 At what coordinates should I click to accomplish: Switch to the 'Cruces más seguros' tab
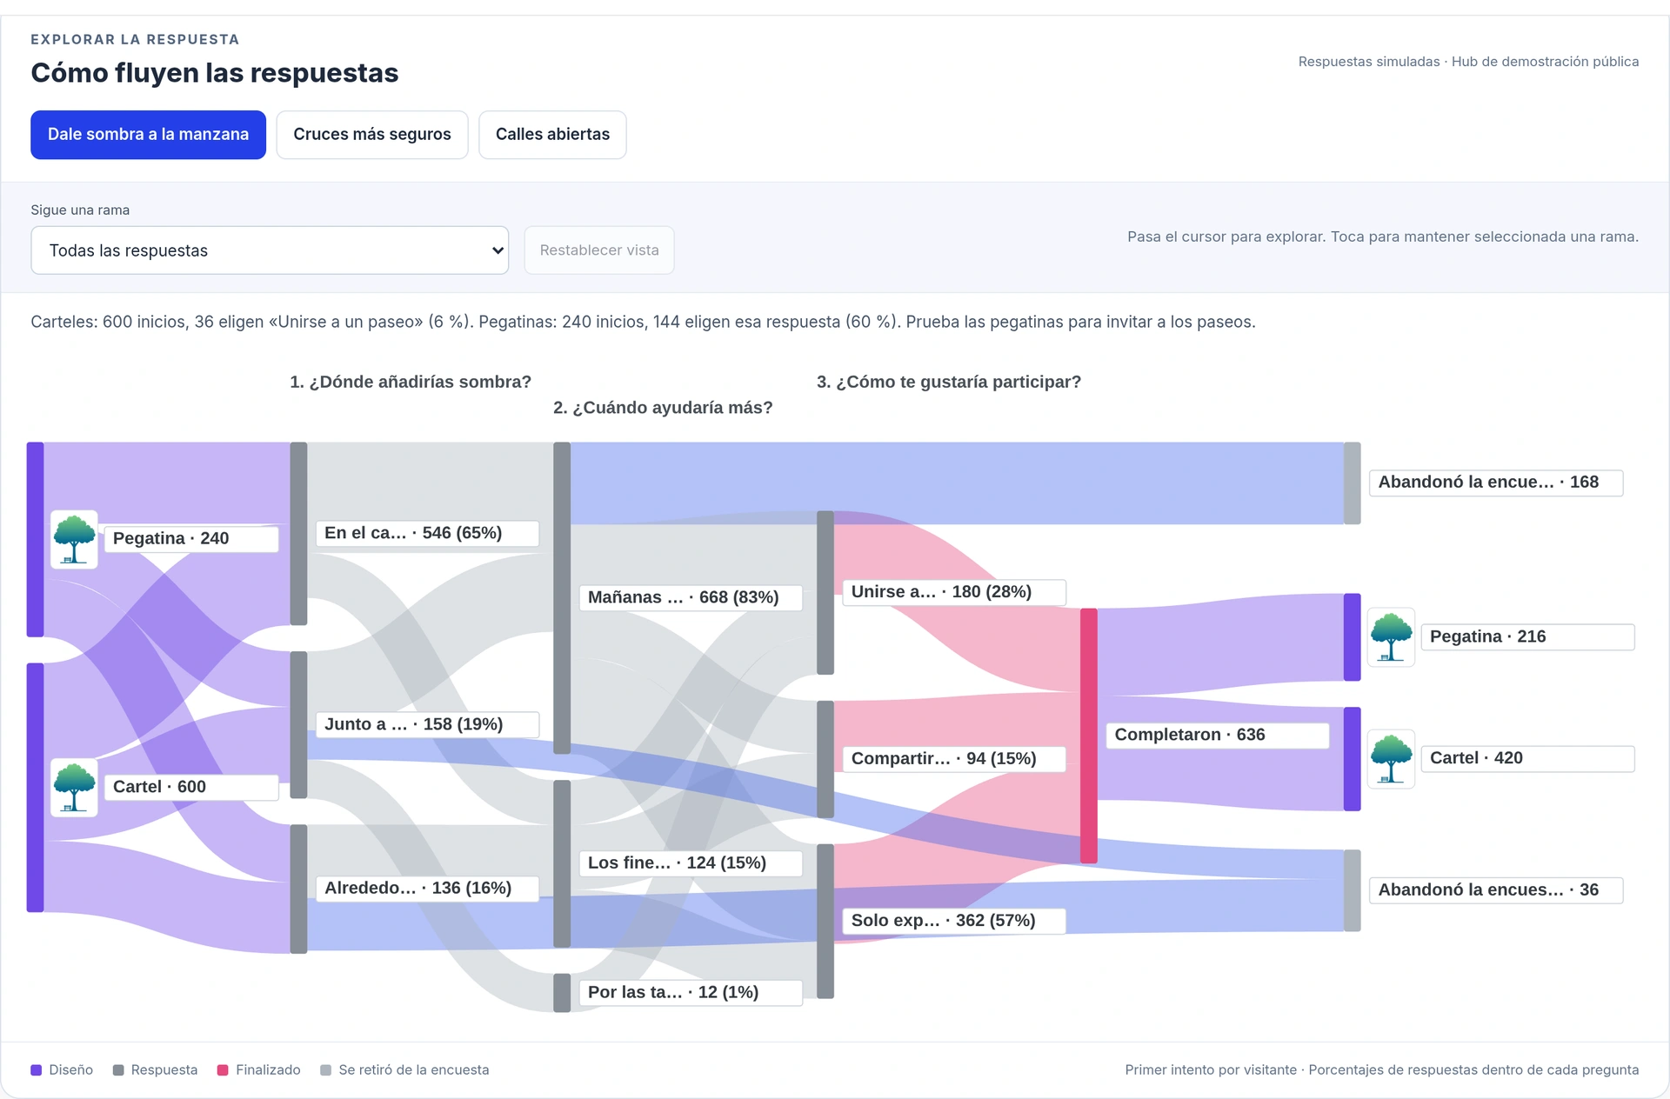click(372, 135)
